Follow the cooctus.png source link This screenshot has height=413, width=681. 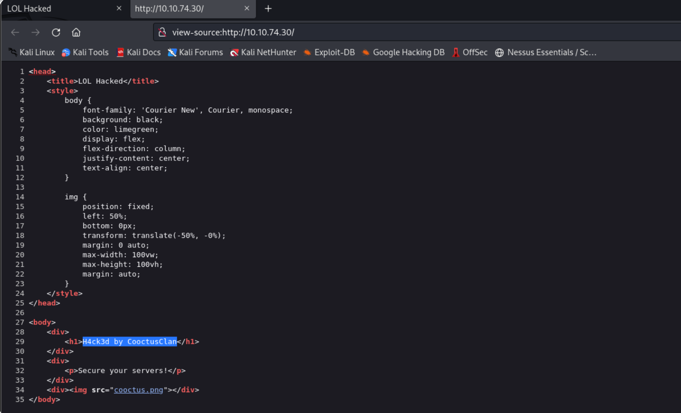click(x=138, y=390)
